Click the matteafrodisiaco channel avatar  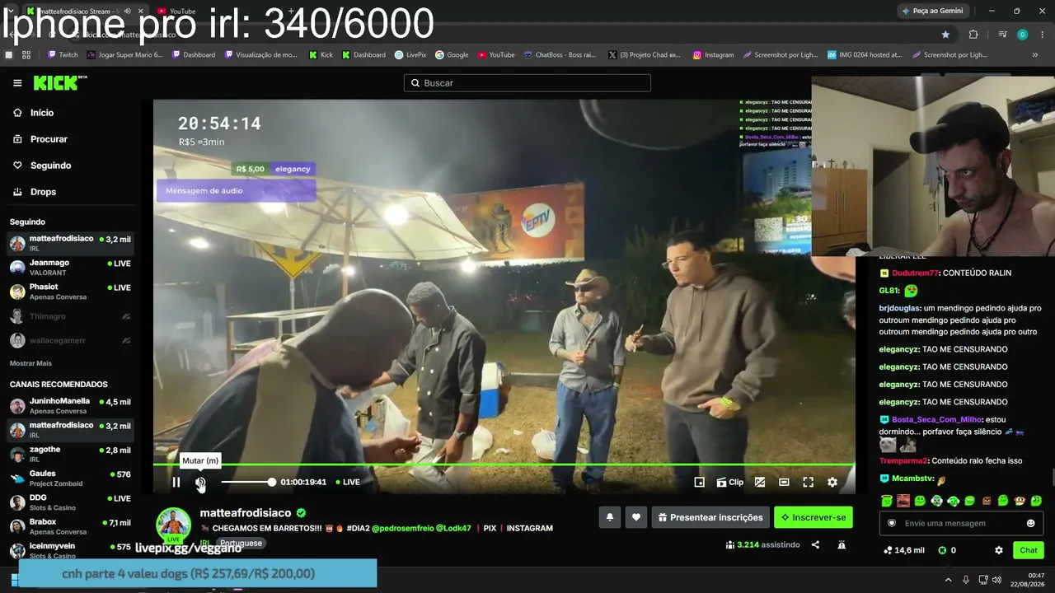173,525
